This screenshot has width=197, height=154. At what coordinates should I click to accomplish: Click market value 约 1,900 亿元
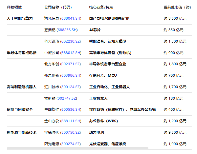click(175, 144)
